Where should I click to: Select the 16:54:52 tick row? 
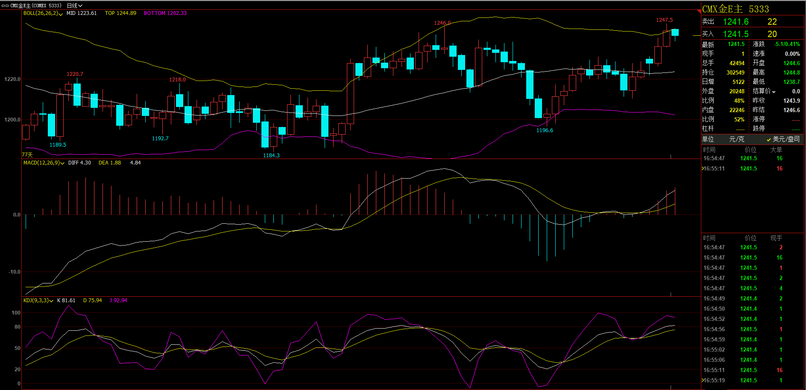pos(753,319)
